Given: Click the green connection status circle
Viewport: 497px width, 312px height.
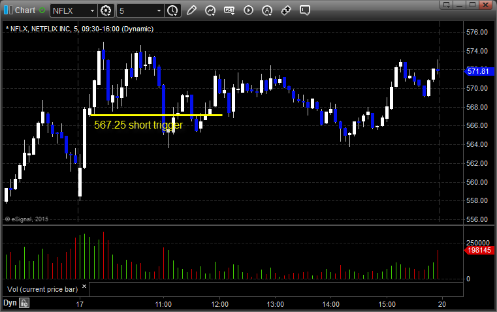Looking at the screenshot, I should [42, 10].
